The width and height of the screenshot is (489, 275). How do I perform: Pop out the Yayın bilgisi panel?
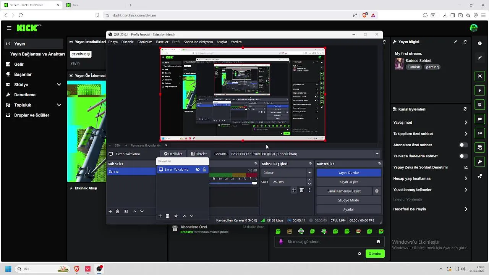click(x=465, y=42)
